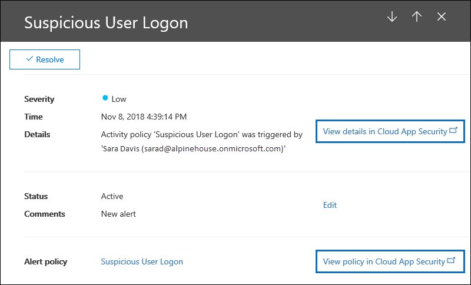
Task: Go to previous alert with up arrow
Action: point(417,16)
